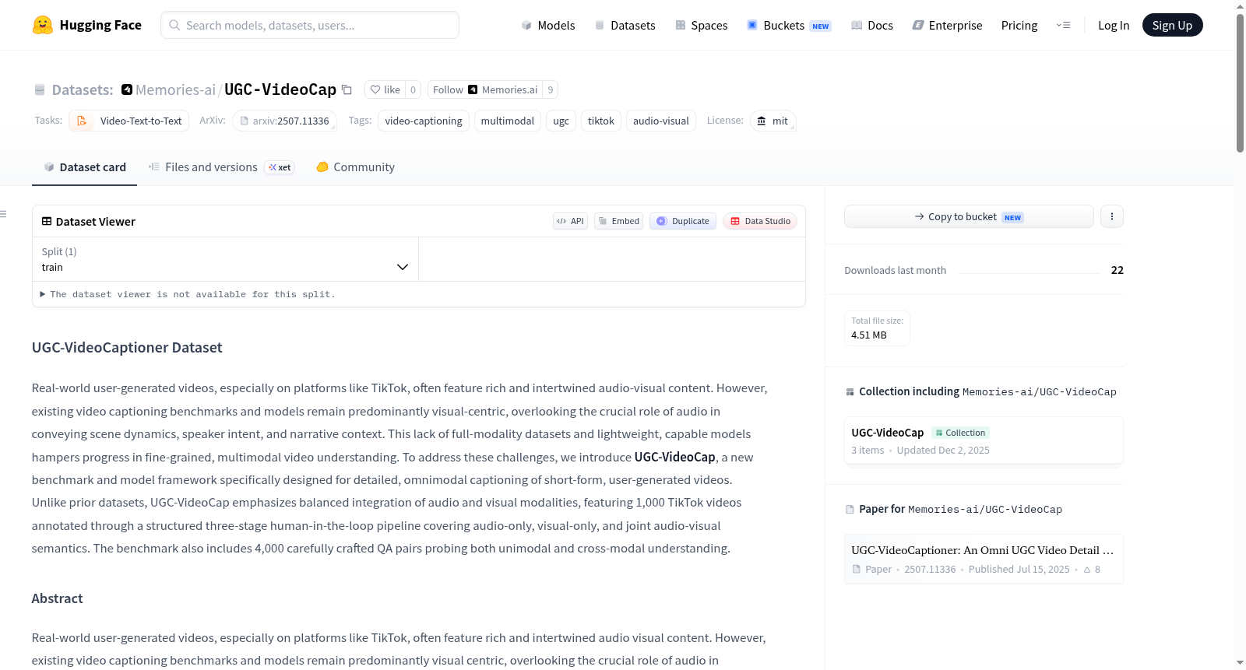Click the Log In link
The image size is (1246, 670).
click(1114, 25)
